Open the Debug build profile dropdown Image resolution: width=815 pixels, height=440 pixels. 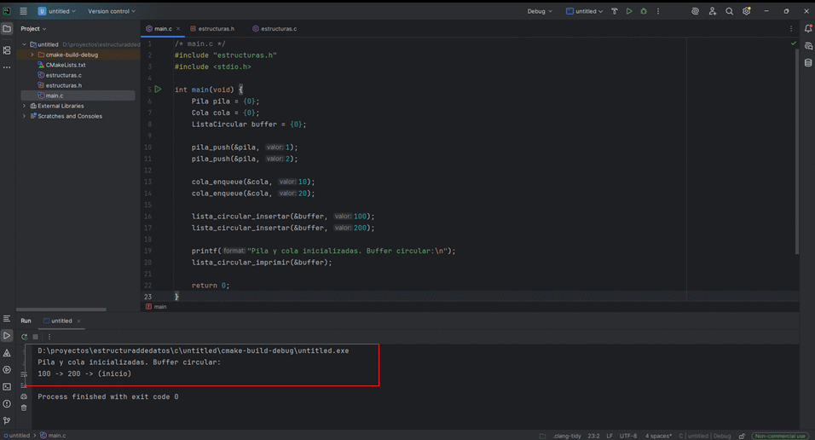(539, 11)
